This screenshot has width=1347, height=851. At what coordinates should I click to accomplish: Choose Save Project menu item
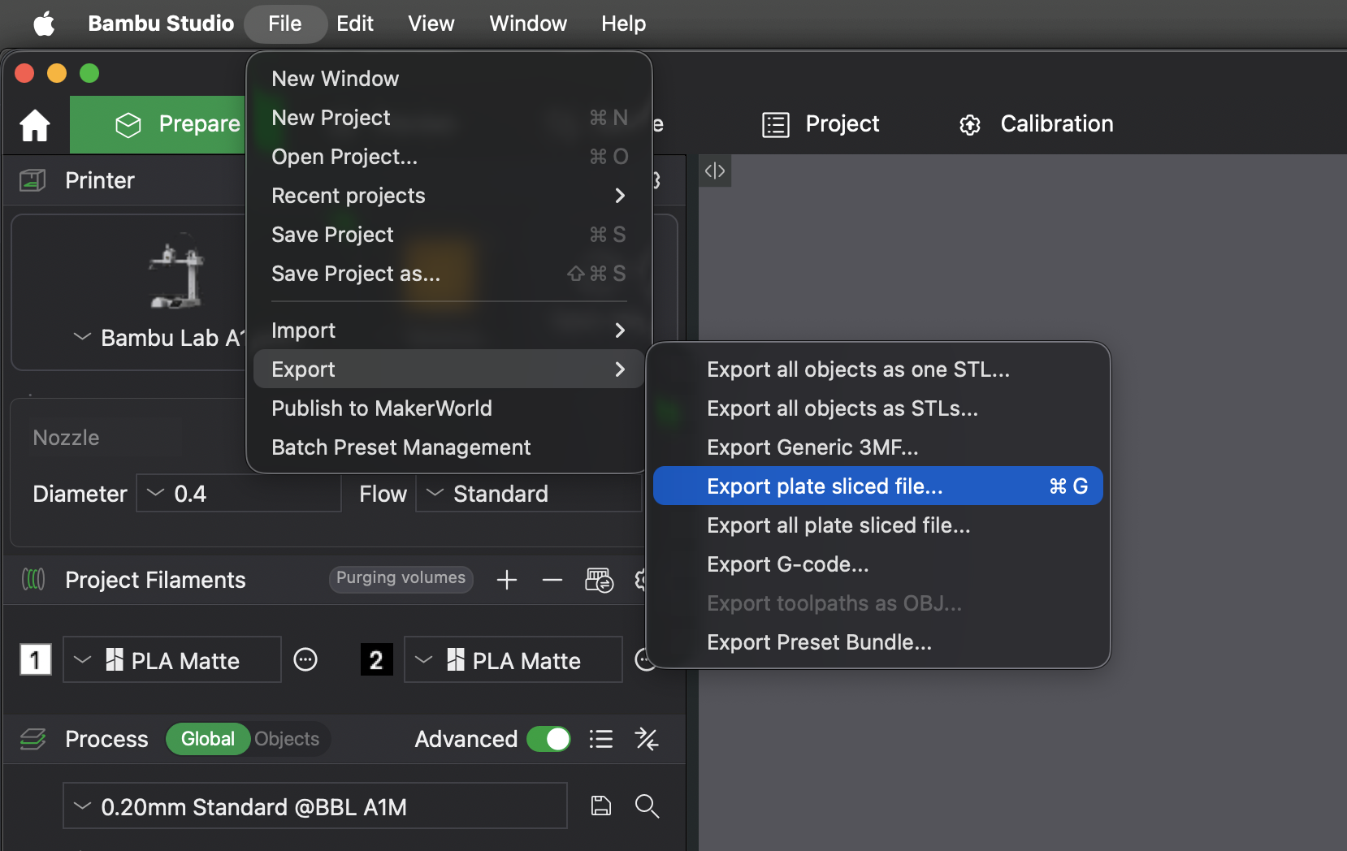[449, 235]
